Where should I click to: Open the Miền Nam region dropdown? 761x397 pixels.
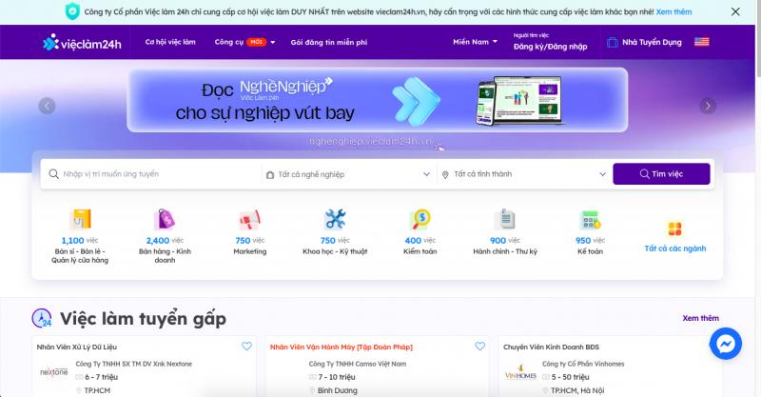pyautogui.click(x=475, y=42)
